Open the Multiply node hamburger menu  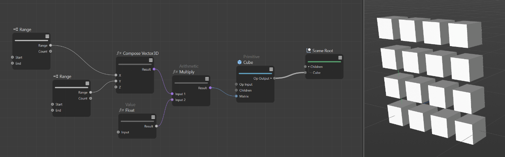click(x=207, y=79)
